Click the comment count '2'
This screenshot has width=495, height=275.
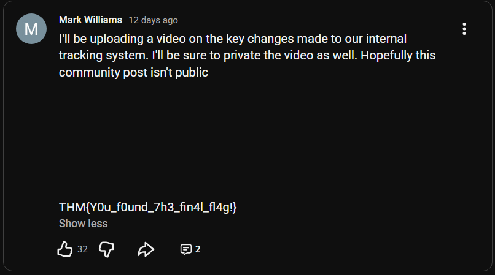point(198,249)
